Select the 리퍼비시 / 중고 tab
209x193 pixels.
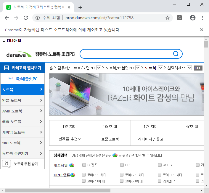(151, 139)
